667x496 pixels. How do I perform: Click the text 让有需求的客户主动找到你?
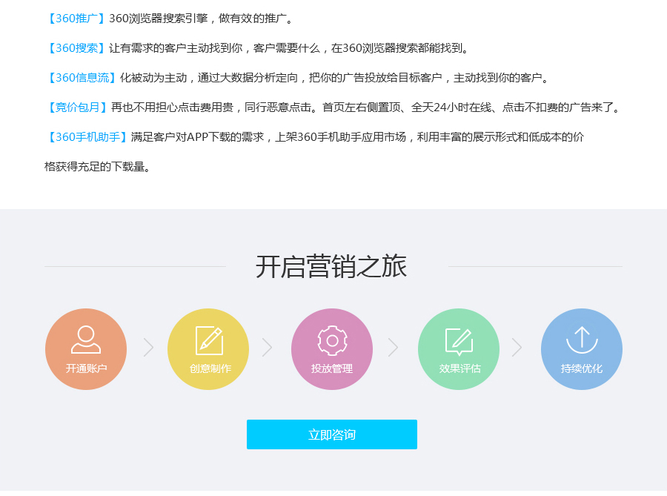[176, 48]
